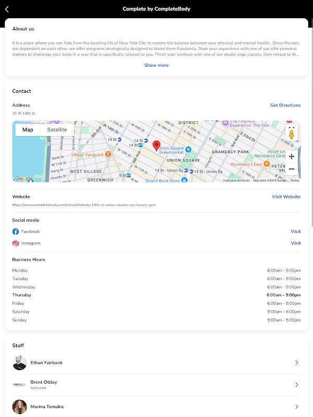Click Brent Ottley's CompleteBody logo avatar
Screen dimensions: 313x417
point(19,385)
